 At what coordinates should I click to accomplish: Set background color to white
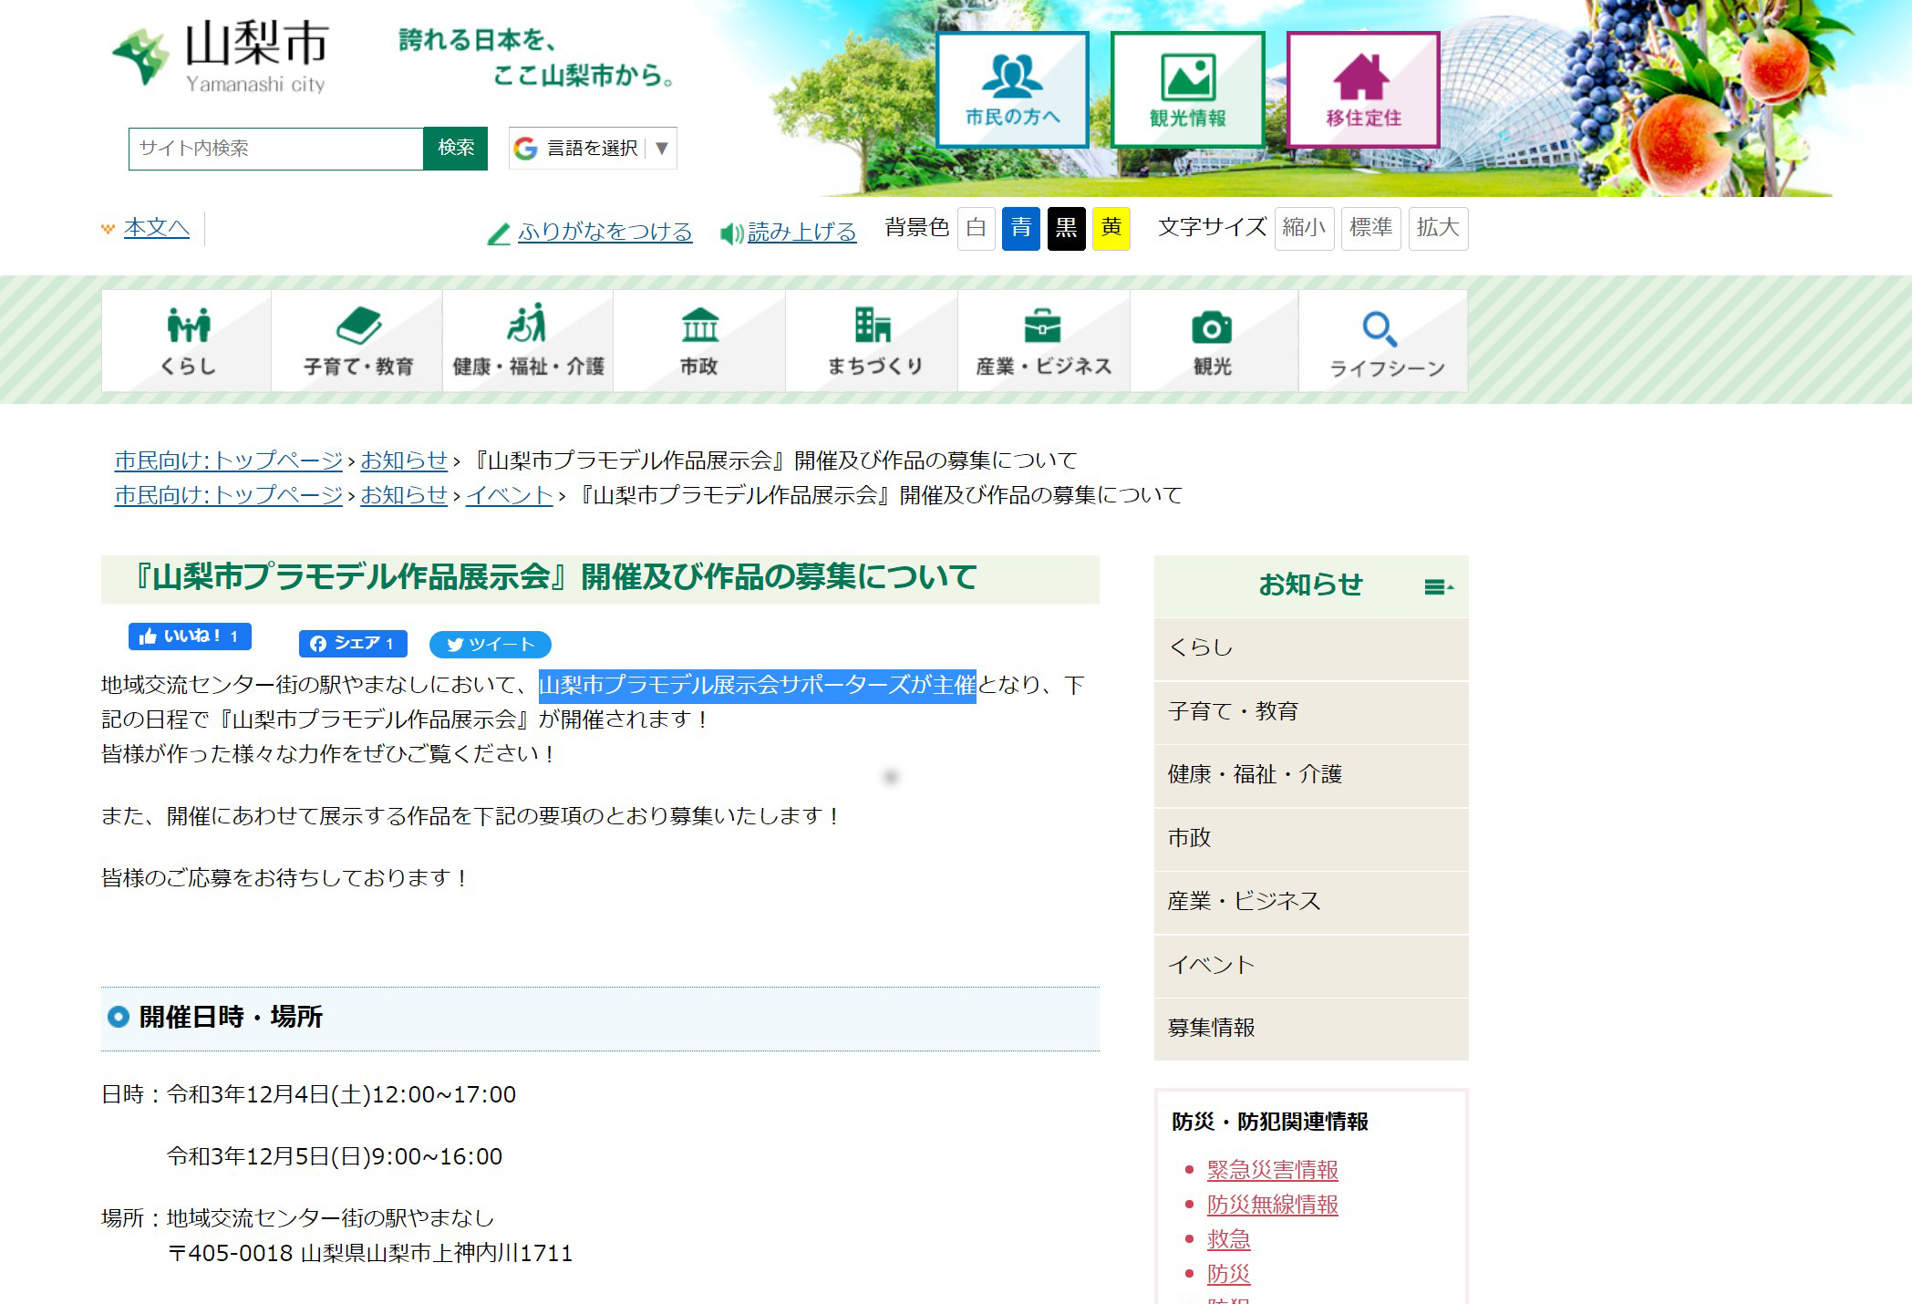point(976,227)
